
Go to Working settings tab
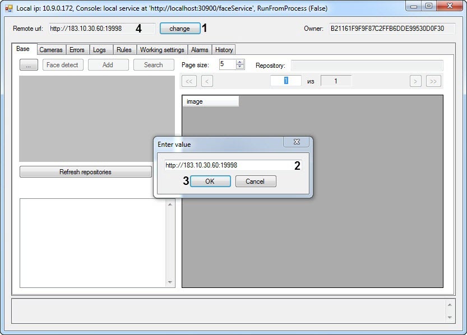[x=162, y=50]
